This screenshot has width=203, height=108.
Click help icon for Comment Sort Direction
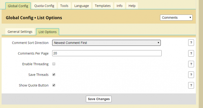coord(191,43)
